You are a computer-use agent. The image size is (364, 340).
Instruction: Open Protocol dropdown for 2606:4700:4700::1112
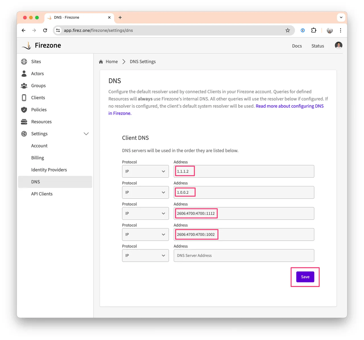pyautogui.click(x=145, y=214)
